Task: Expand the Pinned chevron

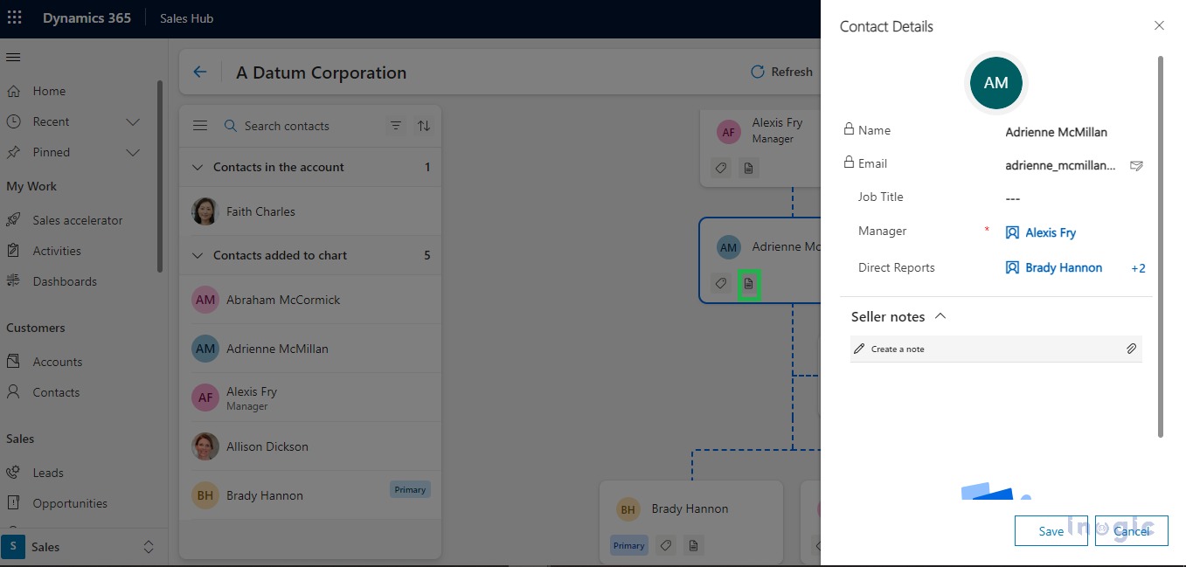Action: pyautogui.click(x=133, y=152)
